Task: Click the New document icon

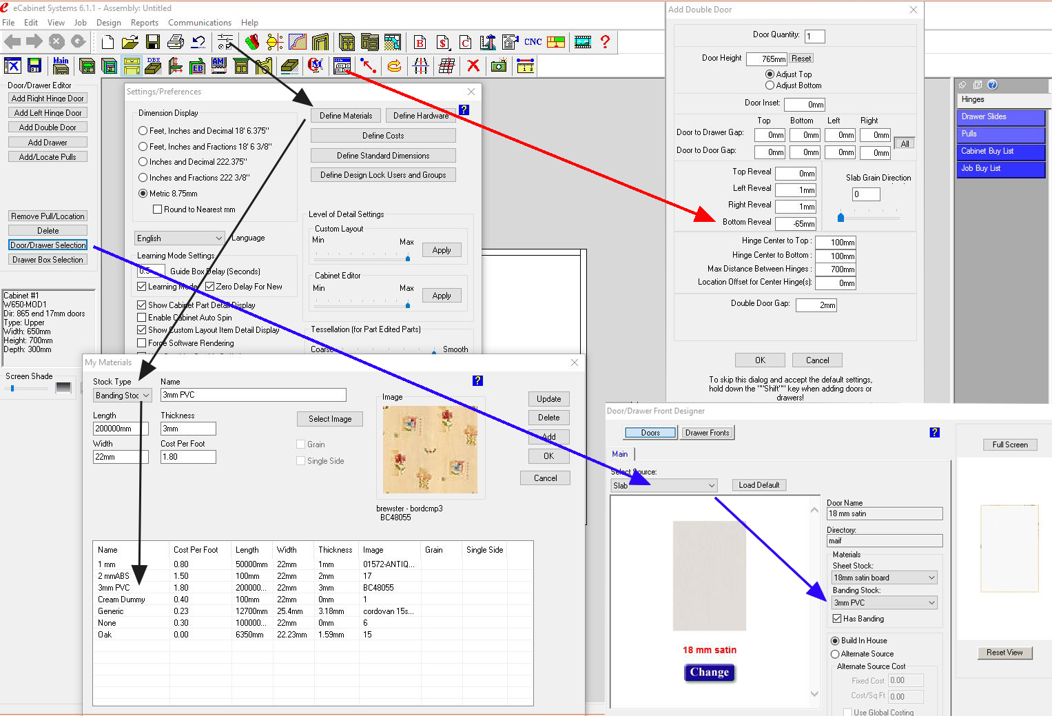Action: 107,42
